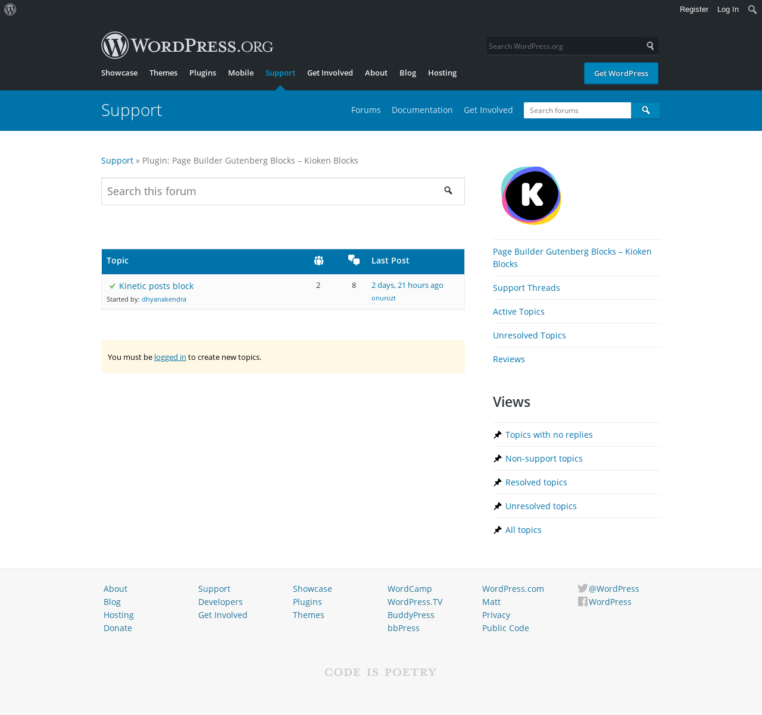The width and height of the screenshot is (762, 715).
Task: Click the Search this forum magnifier icon
Action: click(x=448, y=191)
